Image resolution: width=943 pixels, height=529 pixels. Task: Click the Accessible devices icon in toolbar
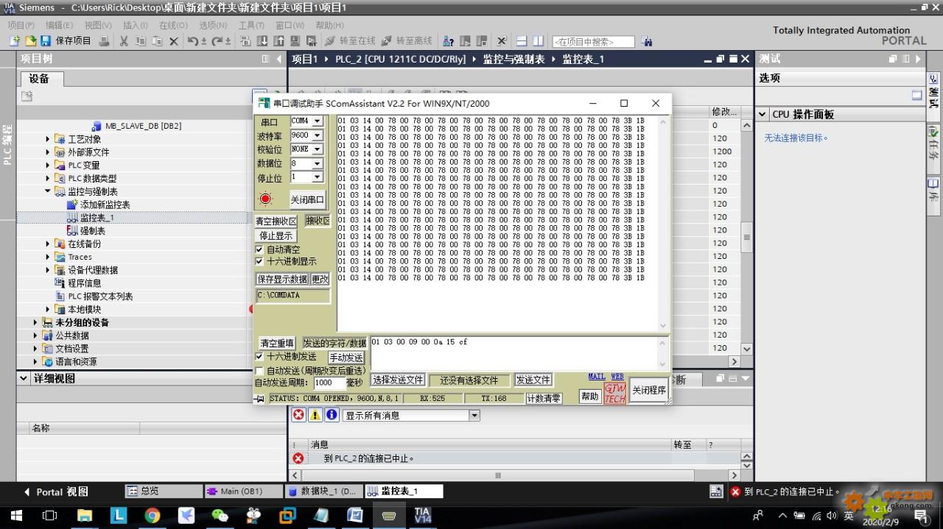[x=448, y=41]
